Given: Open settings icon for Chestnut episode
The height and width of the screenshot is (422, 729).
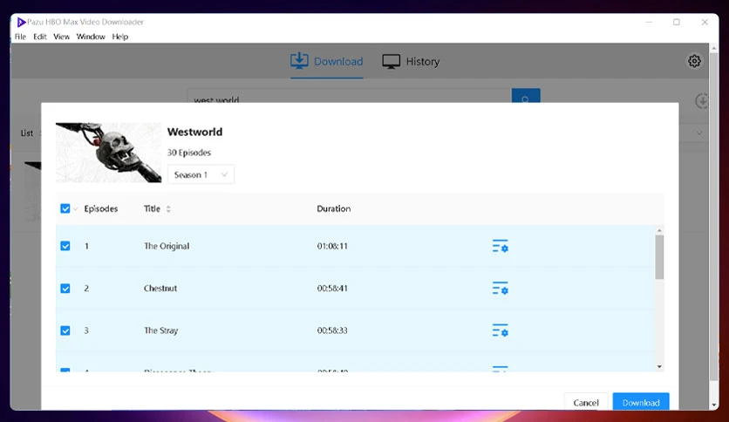Looking at the screenshot, I should (x=501, y=288).
